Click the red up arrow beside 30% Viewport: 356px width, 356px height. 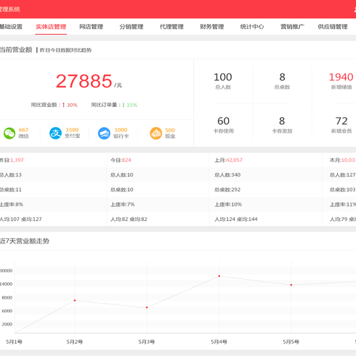(x=63, y=105)
